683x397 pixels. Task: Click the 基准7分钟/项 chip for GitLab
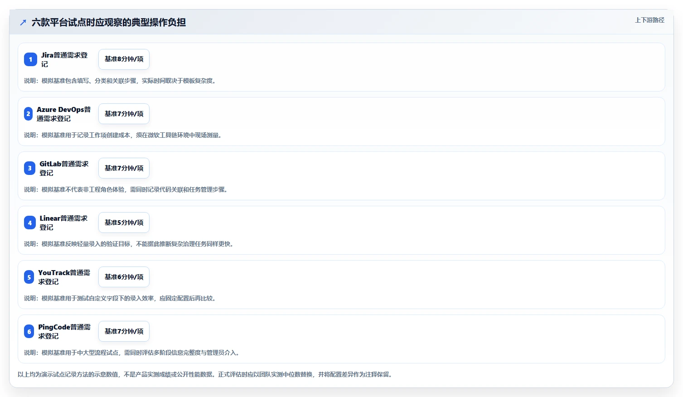[x=124, y=168]
